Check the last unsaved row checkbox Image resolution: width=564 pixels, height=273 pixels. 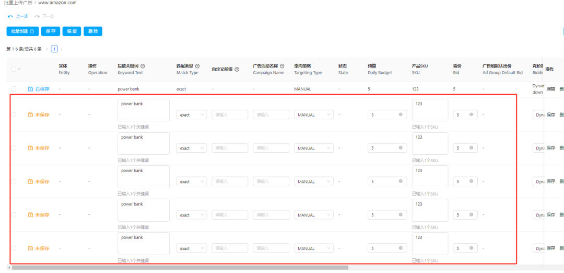14,248
